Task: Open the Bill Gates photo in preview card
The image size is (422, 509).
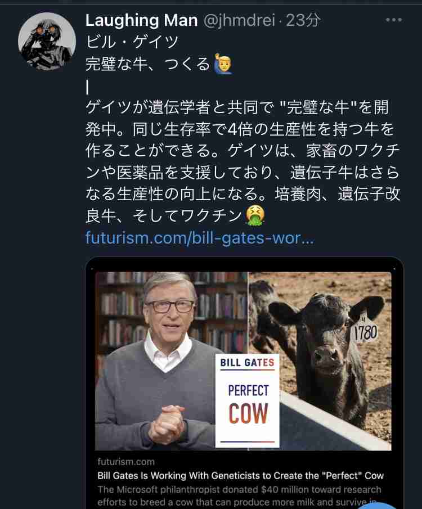Action: 172,361
